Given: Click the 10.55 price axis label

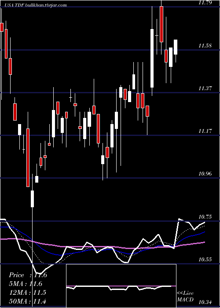Looking at the screenshot, I should 205,260.
